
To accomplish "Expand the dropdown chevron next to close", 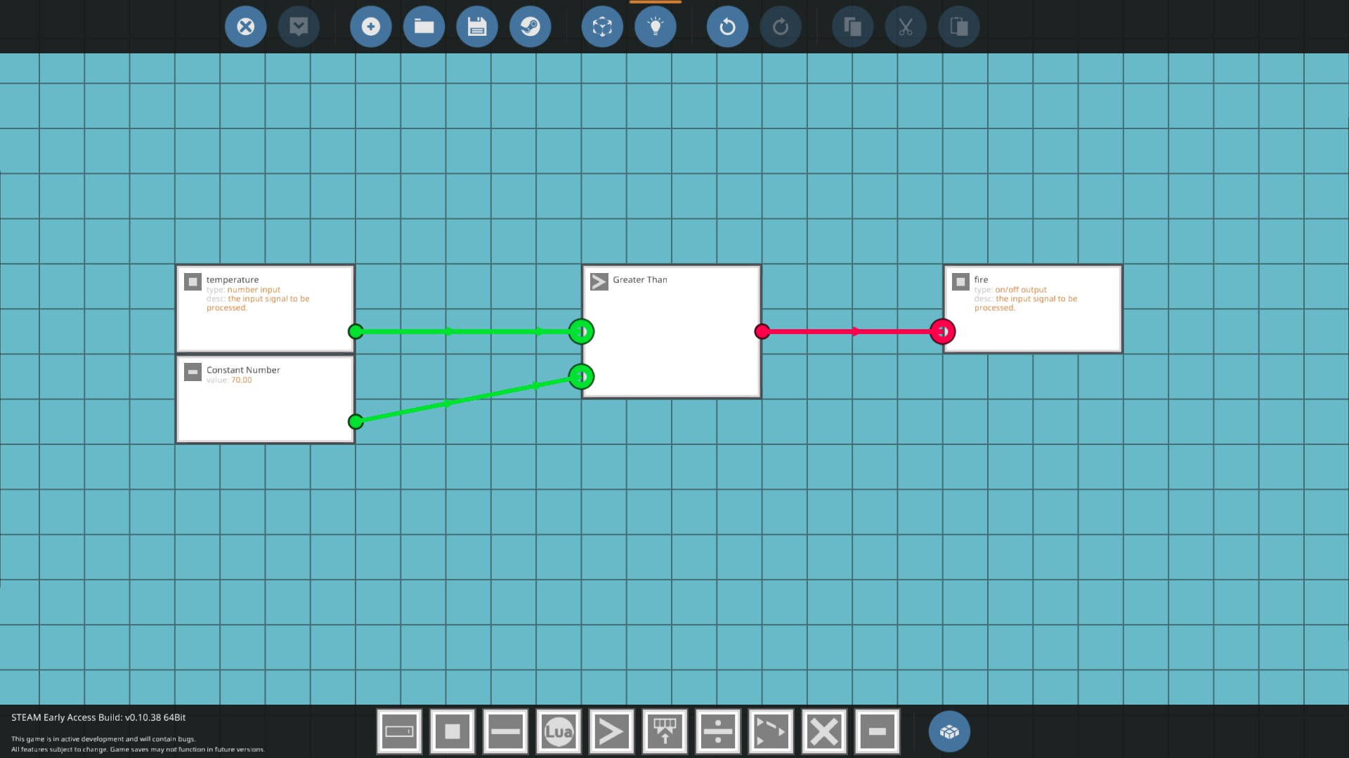I will point(299,27).
